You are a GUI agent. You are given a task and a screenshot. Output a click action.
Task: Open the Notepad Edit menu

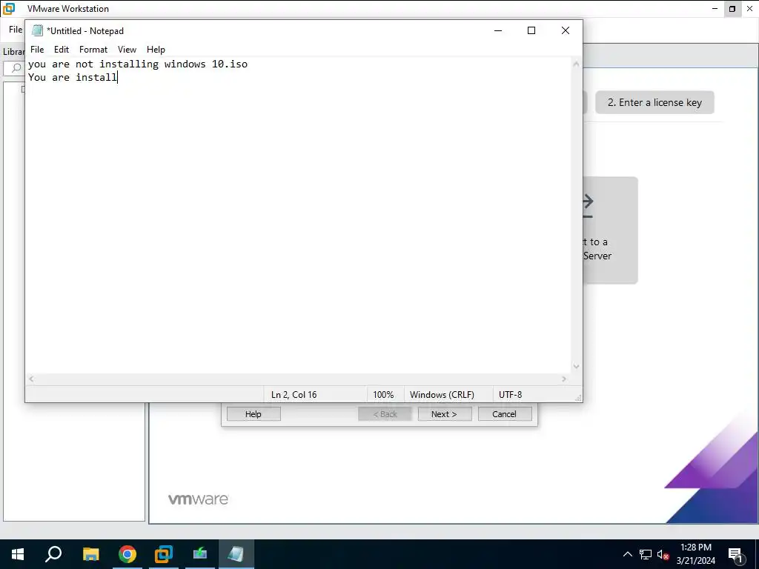coord(62,50)
